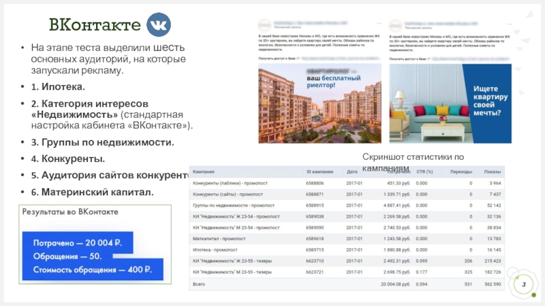Viewport: 545px width, 306px height.
Task: Select 'Группы по недвижимости - промопост' row
Action: click(x=347, y=205)
